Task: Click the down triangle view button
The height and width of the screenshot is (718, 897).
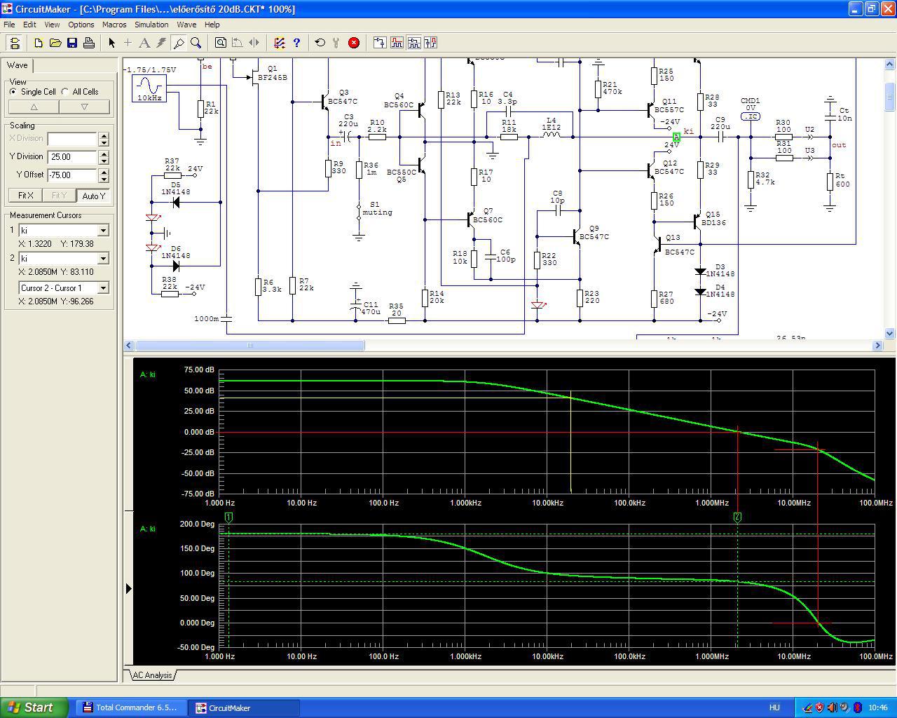Action: (x=85, y=107)
